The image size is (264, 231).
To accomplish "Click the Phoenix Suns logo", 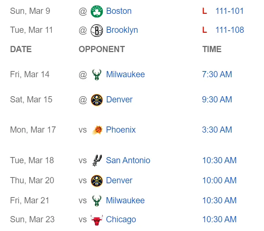I will point(97,130).
